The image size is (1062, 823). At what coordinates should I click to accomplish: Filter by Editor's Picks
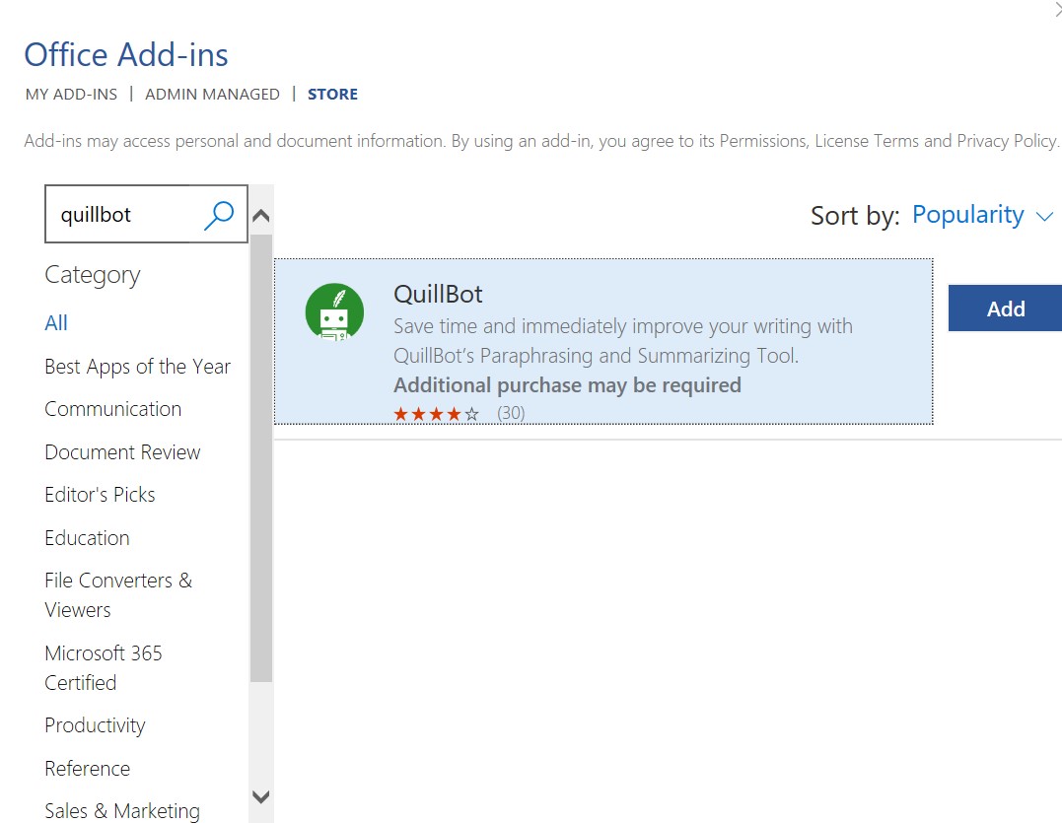100,495
